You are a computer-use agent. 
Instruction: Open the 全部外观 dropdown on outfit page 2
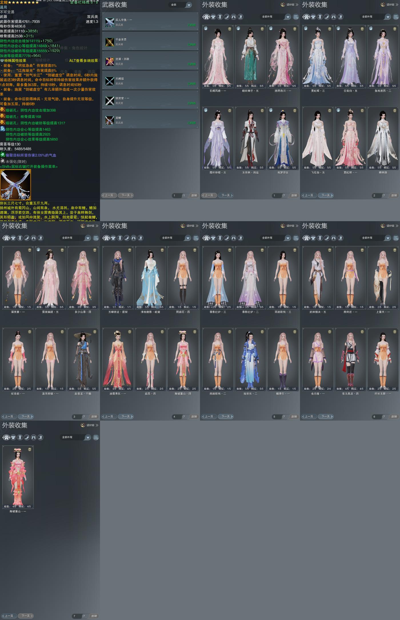tap(375, 17)
